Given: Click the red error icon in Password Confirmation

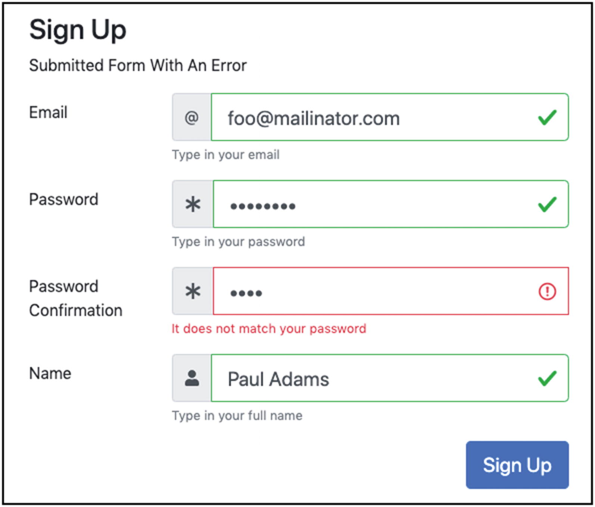Looking at the screenshot, I should click(547, 291).
